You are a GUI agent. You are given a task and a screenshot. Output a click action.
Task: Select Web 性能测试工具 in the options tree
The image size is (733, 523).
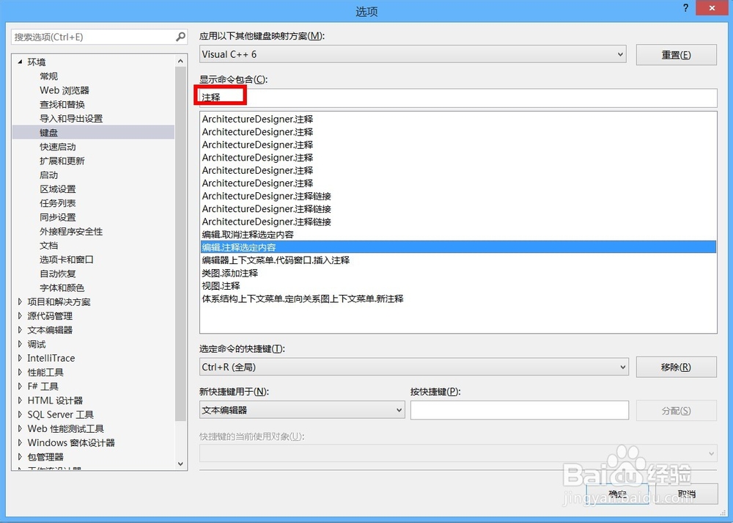65,428
